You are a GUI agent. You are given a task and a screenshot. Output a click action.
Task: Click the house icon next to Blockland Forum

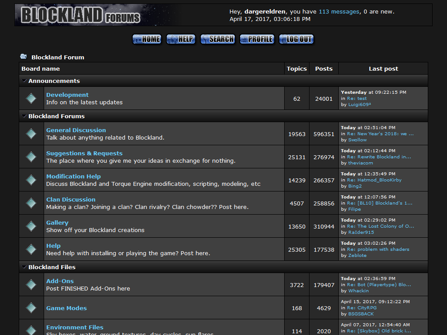(x=23, y=56)
